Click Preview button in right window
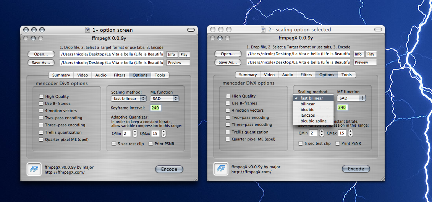Screen dimensions: 432x202 click(x=365, y=62)
